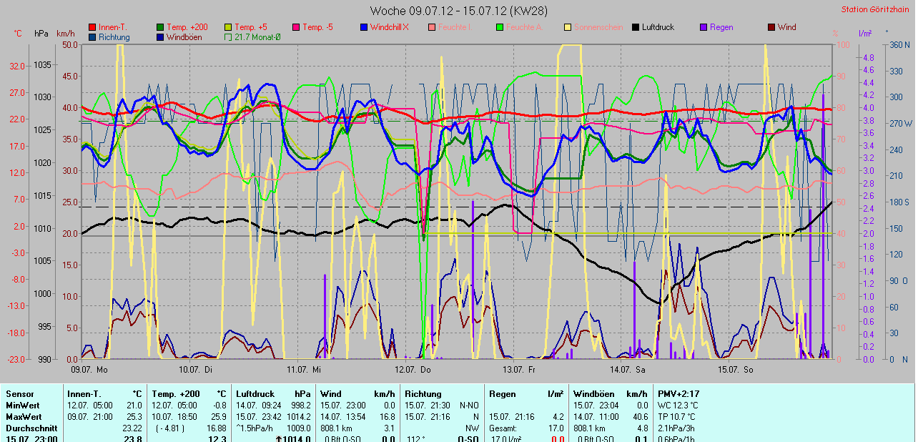Click the Windböen table column header
Image resolution: width=918 pixels, height=442 pixels.
pos(593,394)
